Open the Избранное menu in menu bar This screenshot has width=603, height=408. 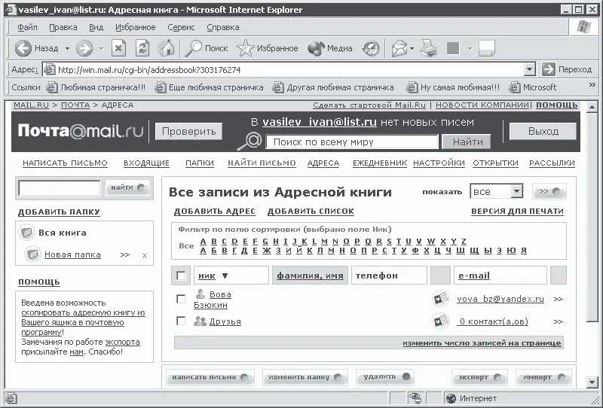tap(136, 27)
